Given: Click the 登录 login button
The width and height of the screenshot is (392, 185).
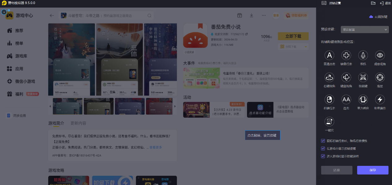Looking at the screenshot, I should click(x=276, y=15).
